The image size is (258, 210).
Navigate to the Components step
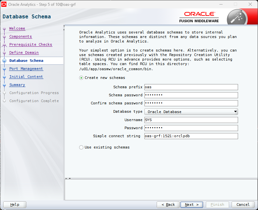tap(21, 36)
